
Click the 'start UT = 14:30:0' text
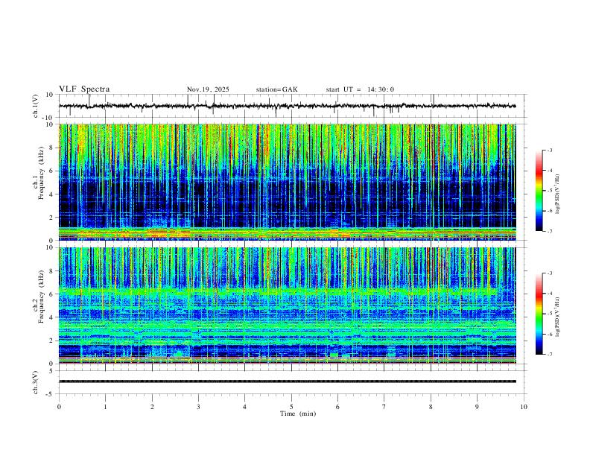tap(360, 89)
